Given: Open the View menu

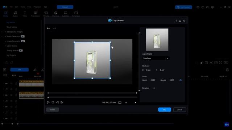Looking at the screenshot, I should [29, 7].
